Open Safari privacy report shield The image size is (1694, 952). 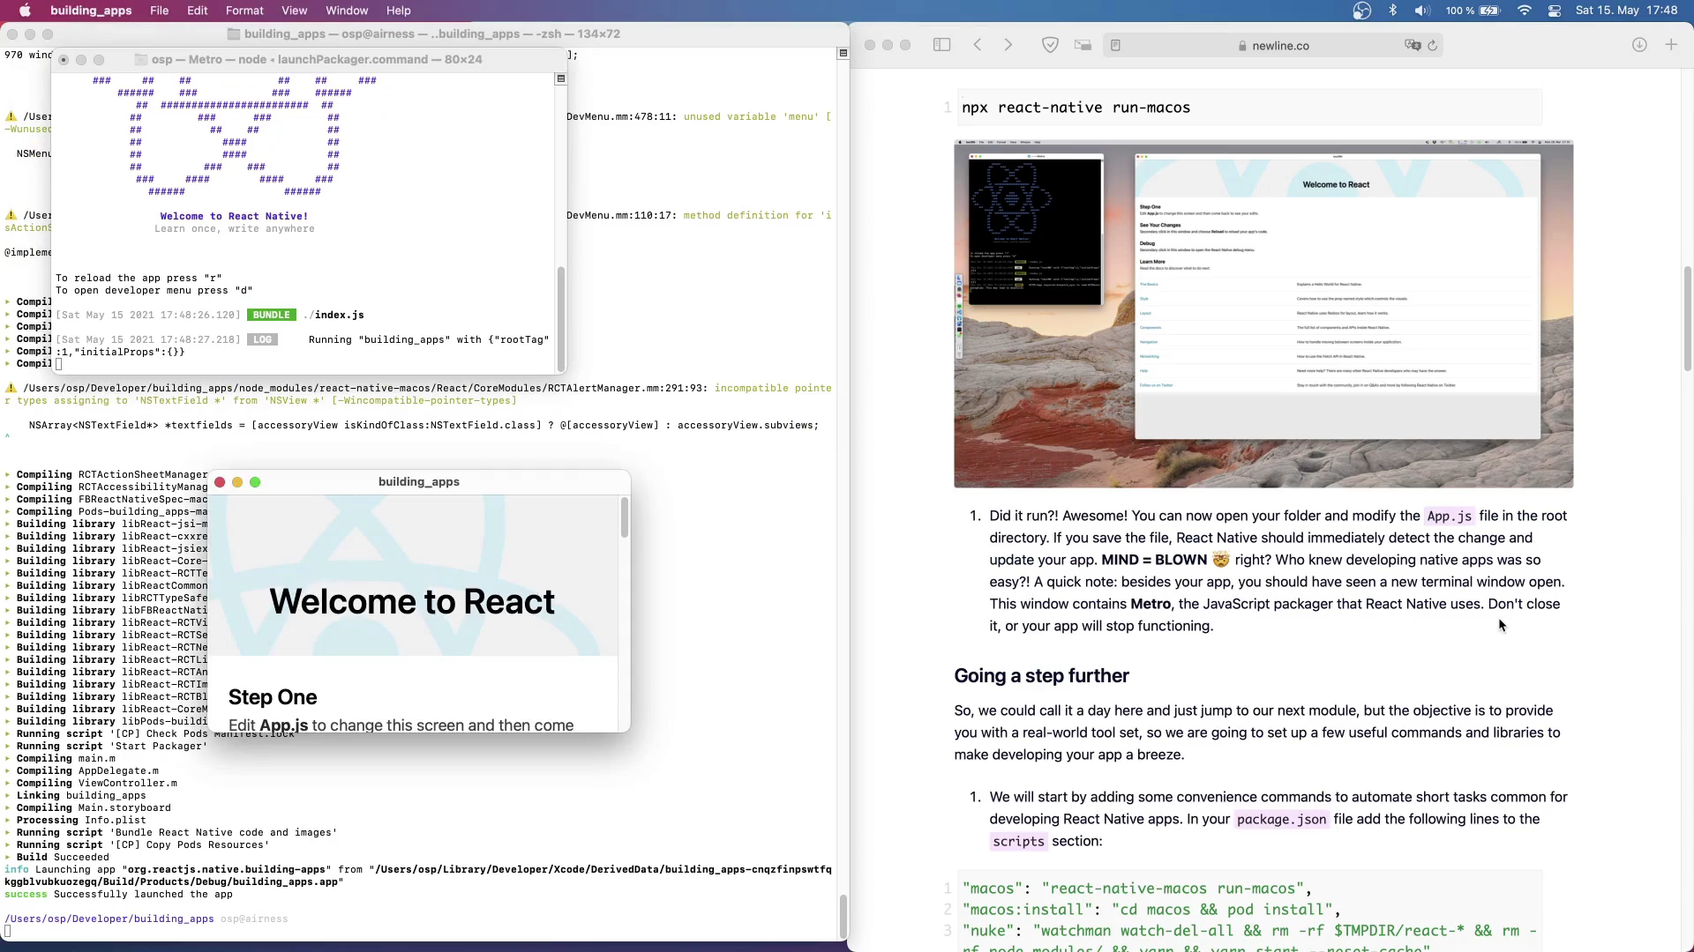pos(1050,45)
